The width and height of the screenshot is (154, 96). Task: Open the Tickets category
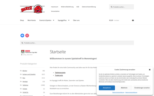click(x=25, y=89)
